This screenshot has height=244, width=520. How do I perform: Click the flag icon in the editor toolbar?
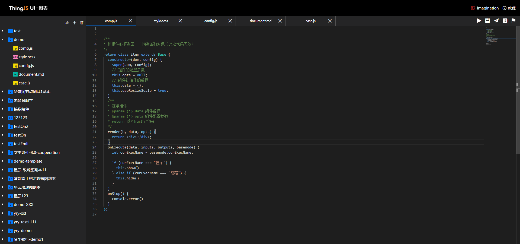click(x=513, y=21)
